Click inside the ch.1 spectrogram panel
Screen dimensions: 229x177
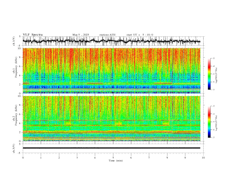click(x=111, y=71)
